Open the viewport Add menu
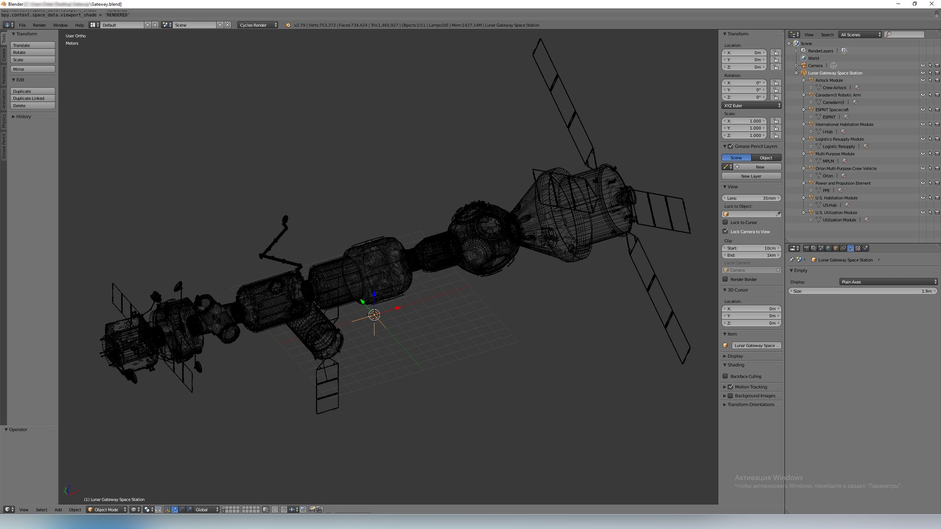This screenshot has height=529, width=941. coord(58,509)
